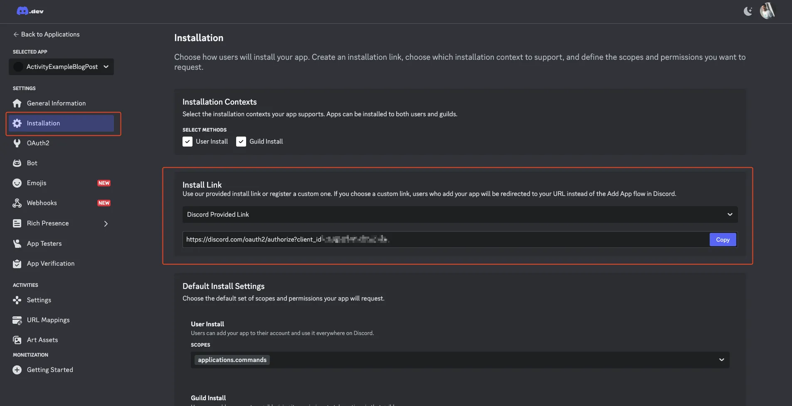Viewport: 792px width, 406px height.
Task: Uncheck the Guild Install checkbox
Action: pos(241,142)
